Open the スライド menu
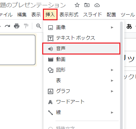 92,15
